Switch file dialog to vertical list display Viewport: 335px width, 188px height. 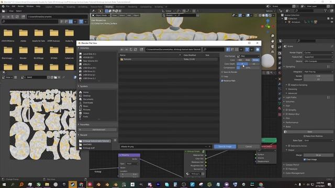click(x=228, y=50)
